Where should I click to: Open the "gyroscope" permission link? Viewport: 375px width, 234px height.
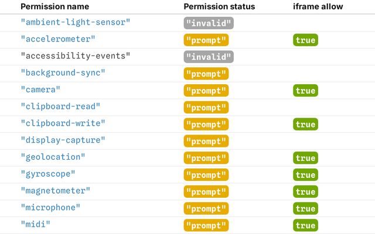point(48,174)
